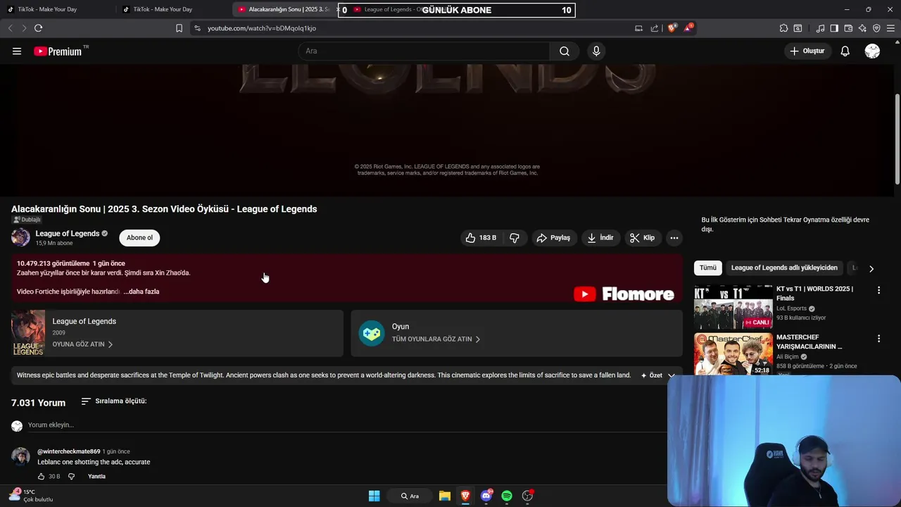Open Brave playlist music note icon
901x507 pixels.
pyautogui.click(x=820, y=28)
